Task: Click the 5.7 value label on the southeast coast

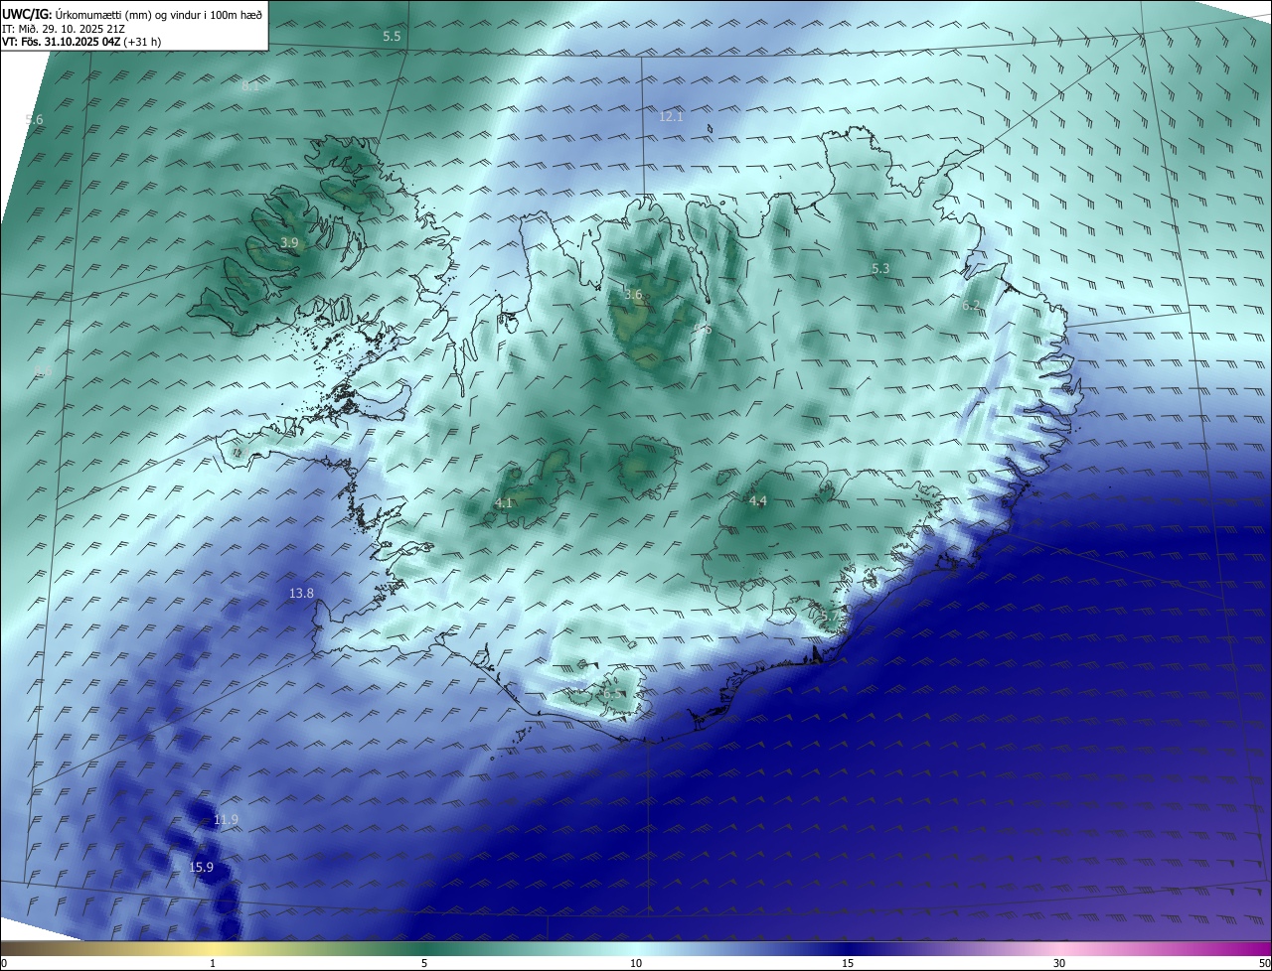Action: pyautogui.click(x=831, y=617)
